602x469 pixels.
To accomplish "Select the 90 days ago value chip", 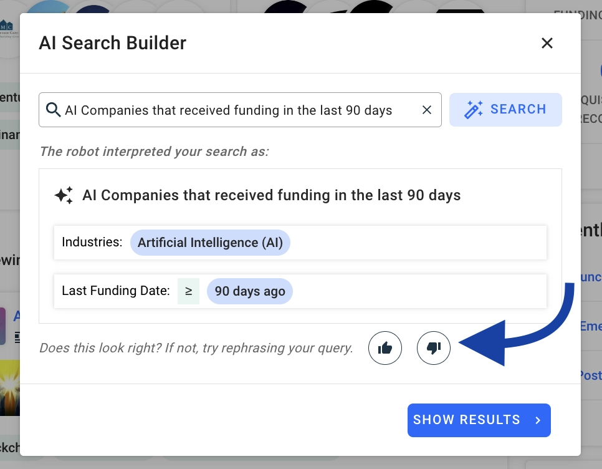I will click(249, 291).
